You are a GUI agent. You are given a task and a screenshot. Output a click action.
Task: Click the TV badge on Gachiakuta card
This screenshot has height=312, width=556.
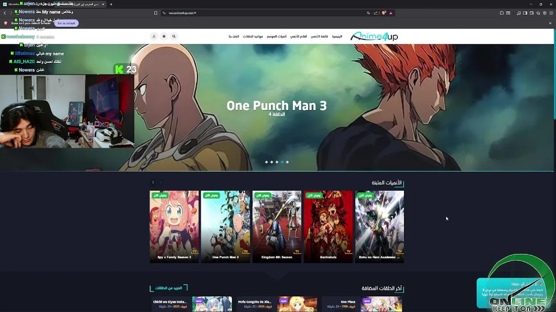click(348, 251)
